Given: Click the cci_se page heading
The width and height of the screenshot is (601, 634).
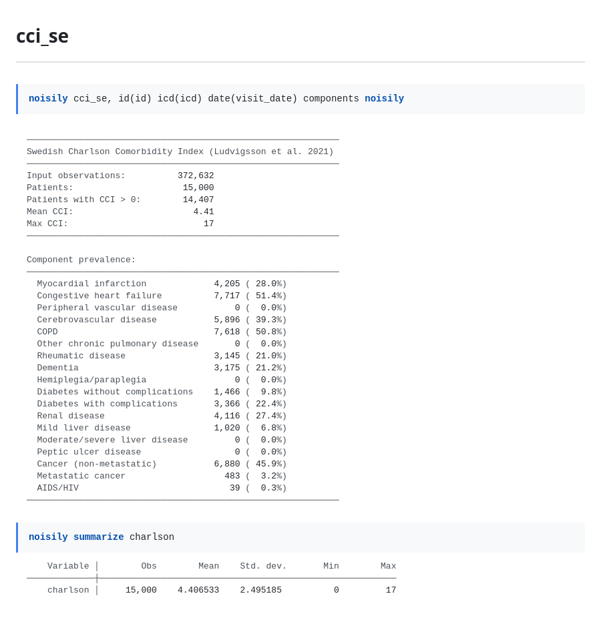Looking at the screenshot, I should [x=42, y=36].
